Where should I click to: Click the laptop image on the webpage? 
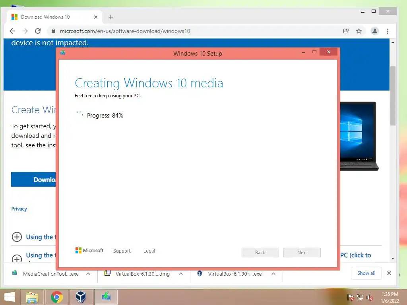click(359, 136)
